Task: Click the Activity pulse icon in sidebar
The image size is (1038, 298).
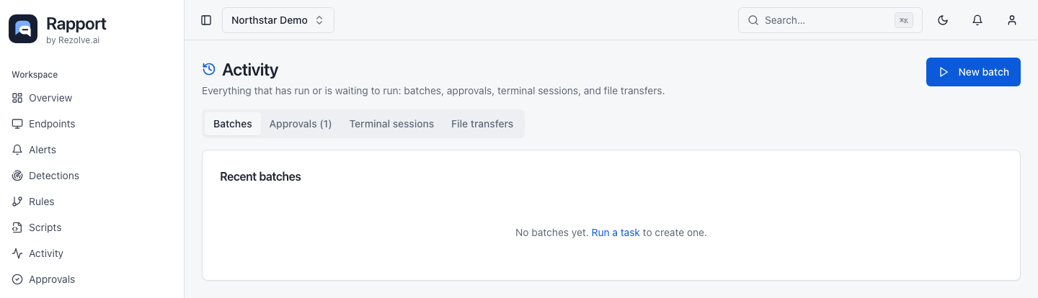Action: pos(17,253)
